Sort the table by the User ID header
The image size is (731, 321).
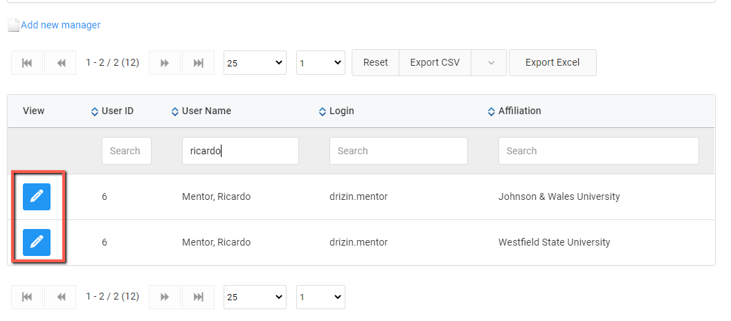point(118,111)
